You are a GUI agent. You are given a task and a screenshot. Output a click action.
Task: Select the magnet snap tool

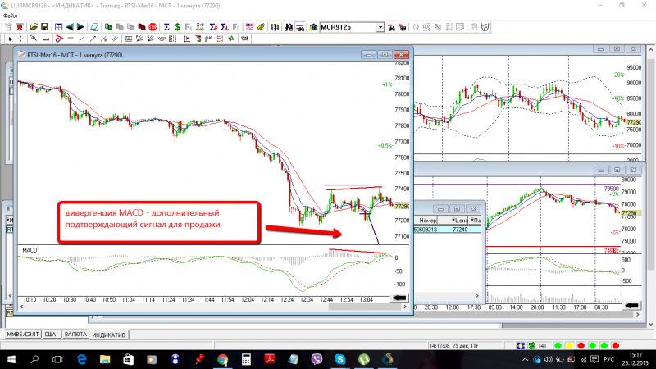(59, 39)
